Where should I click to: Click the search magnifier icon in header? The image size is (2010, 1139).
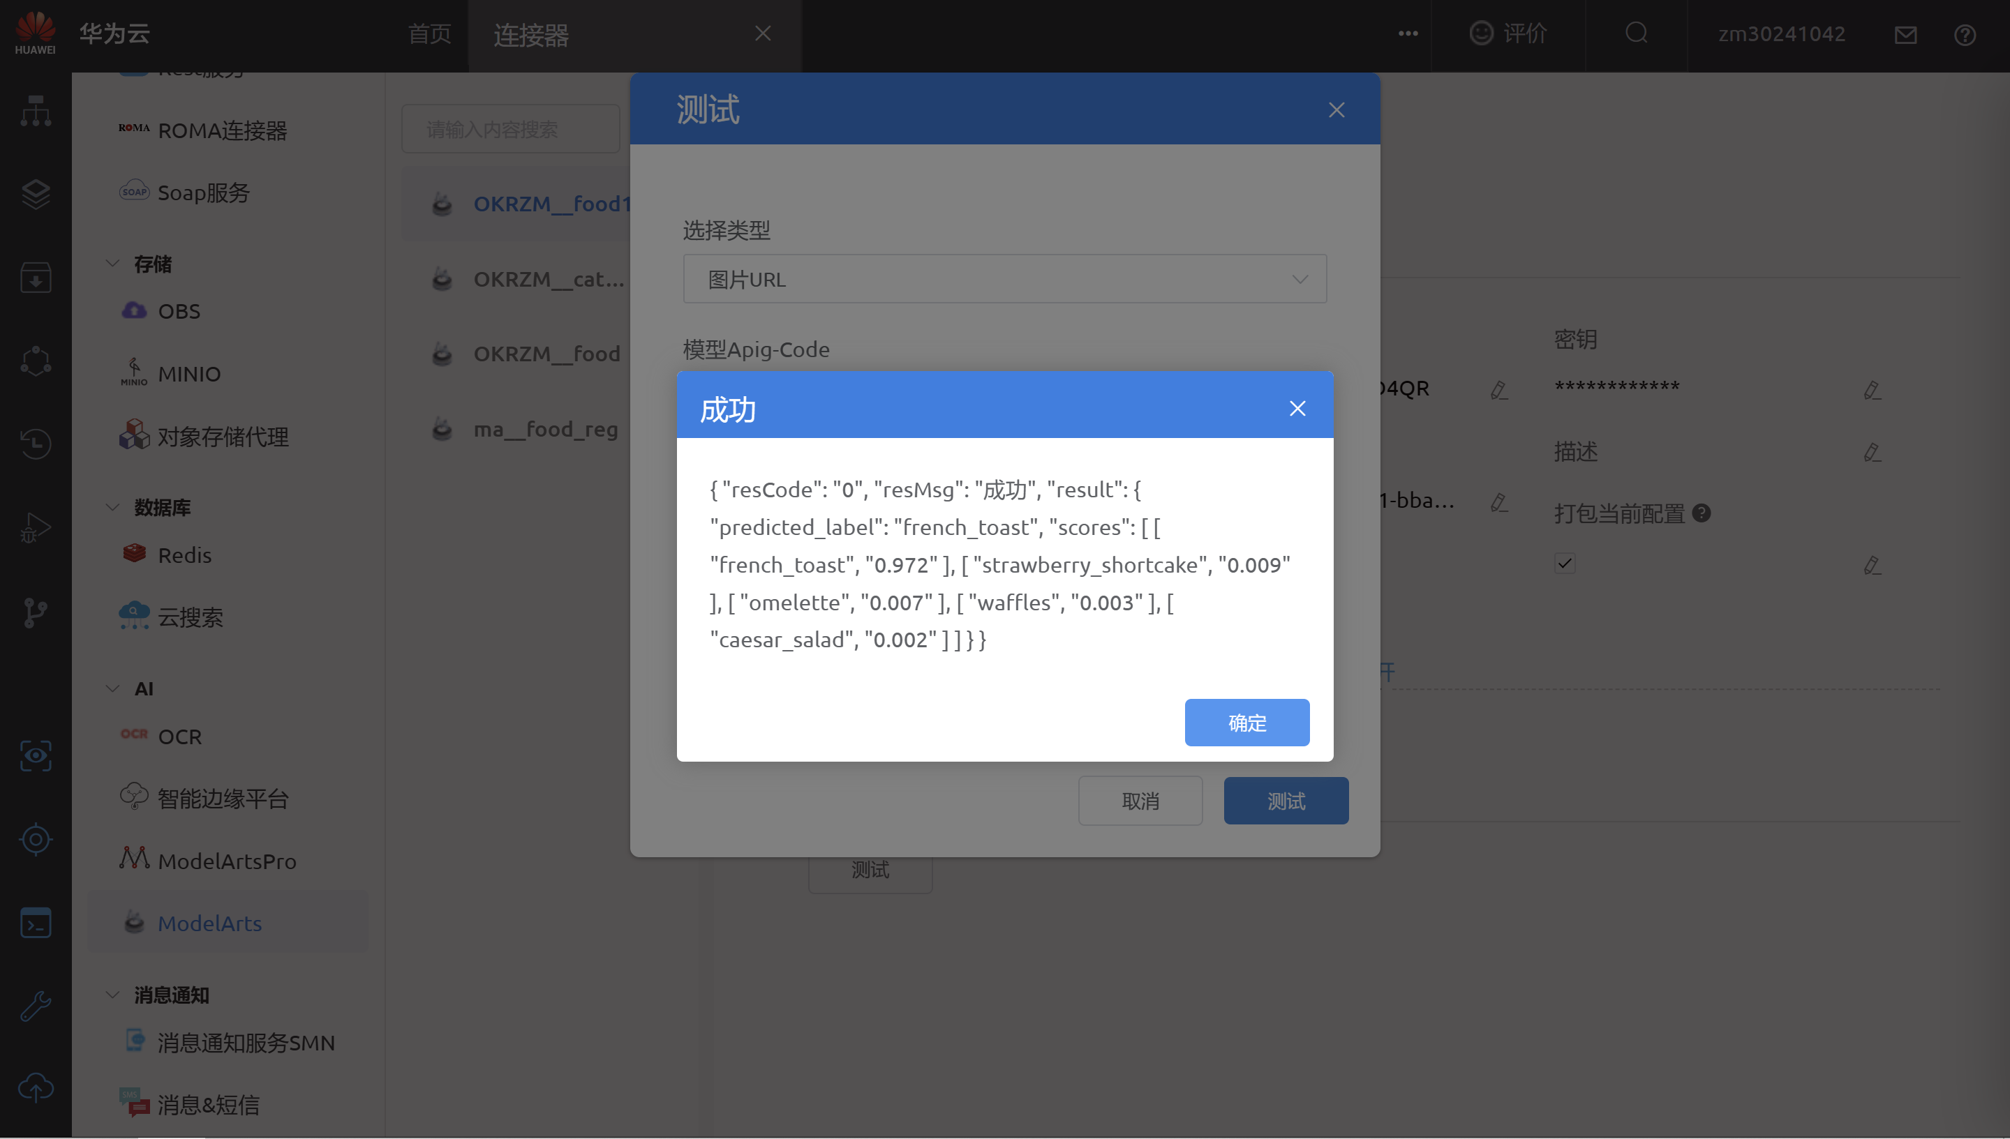click(1636, 33)
